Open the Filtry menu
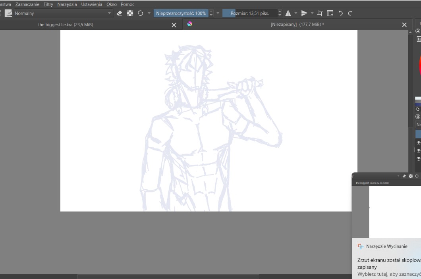The width and height of the screenshot is (421, 279). (x=48, y=4)
